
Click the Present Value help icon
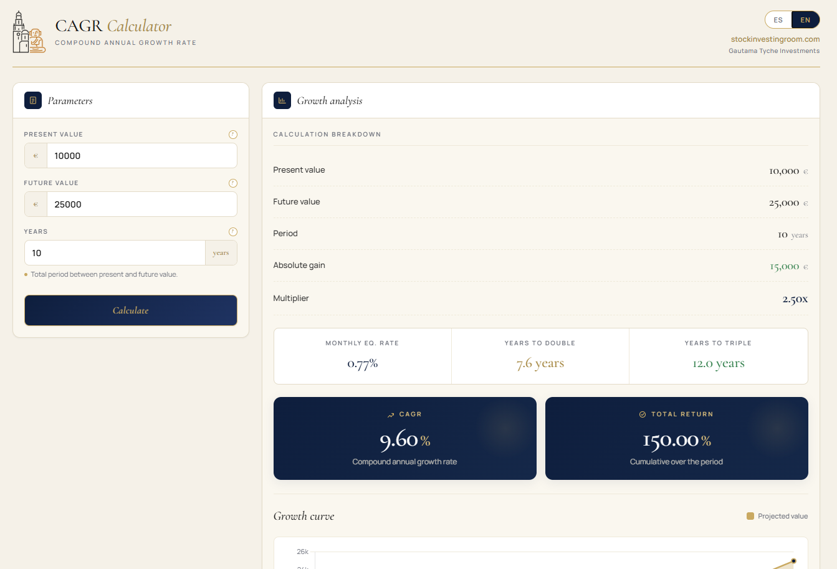coord(233,135)
